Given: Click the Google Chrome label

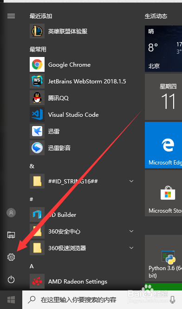Looking at the screenshot, I should [69, 65].
